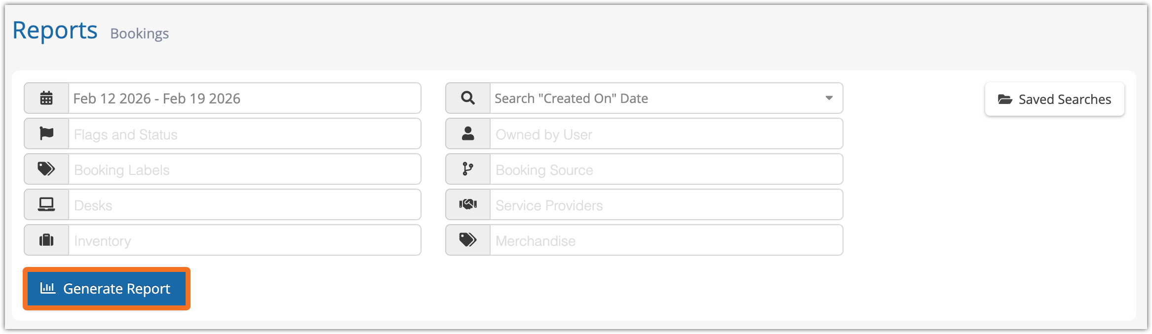Viewport: 1152px width, 334px height.
Task: Click the person icon beside Owned by User
Action: click(468, 134)
